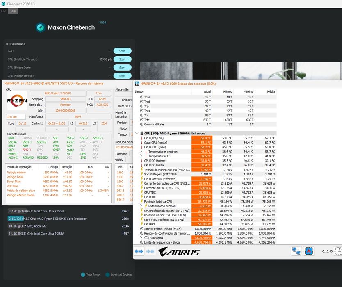Click the Cinebench app icon in title bar
Image resolution: width=342 pixels, height=287 pixels.
[x=3, y=4]
